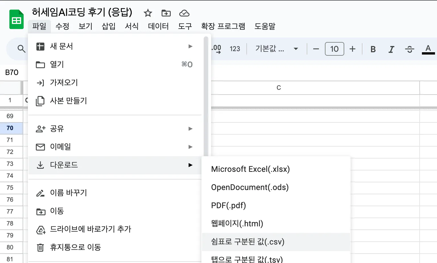Open the 확장 프로그램 menu
Image resolution: width=437 pixels, height=263 pixels.
[x=223, y=26]
